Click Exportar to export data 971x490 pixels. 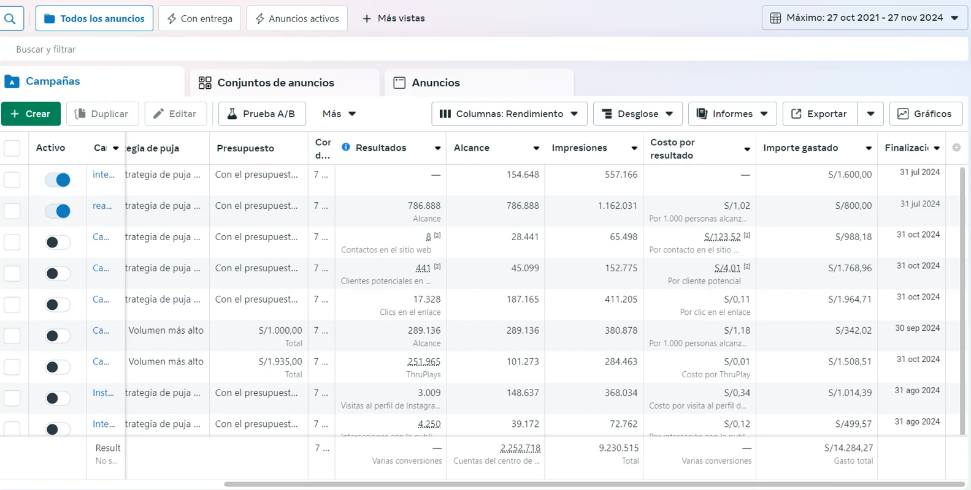tap(819, 114)
